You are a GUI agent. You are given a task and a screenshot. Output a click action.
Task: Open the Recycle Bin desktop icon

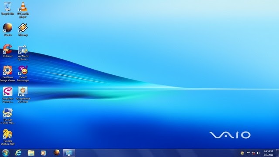(8, 9)
